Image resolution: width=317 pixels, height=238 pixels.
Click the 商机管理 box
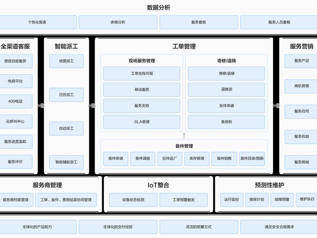click(x=301, y=86)
